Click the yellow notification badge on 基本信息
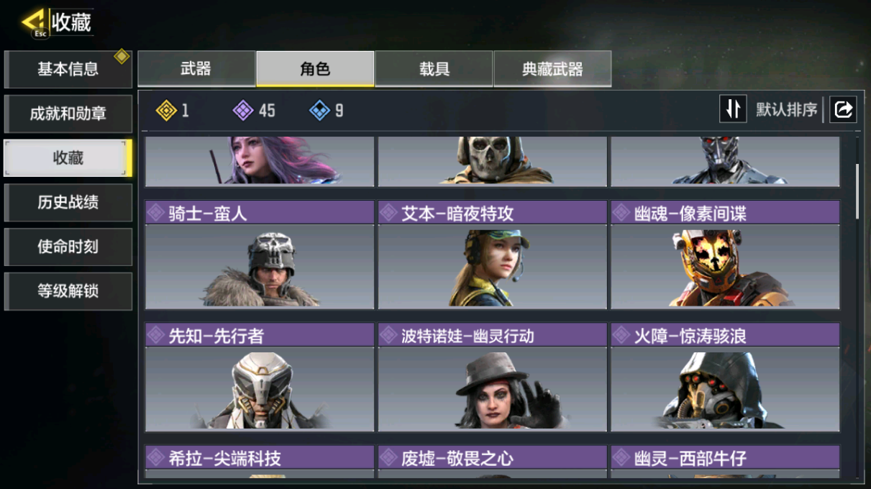The height and width of the screenshot is (489, 871). [122, 56]
